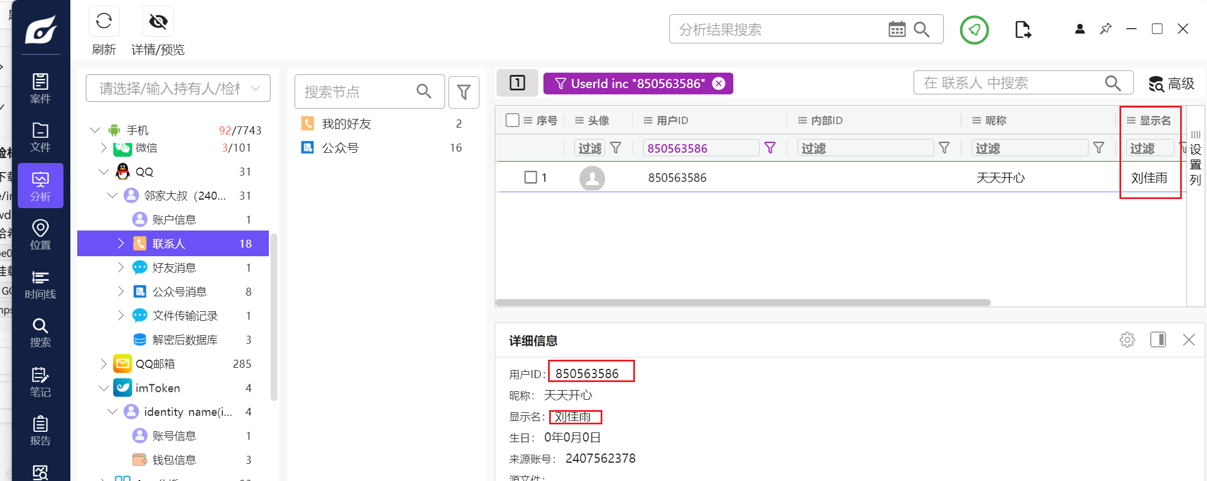
Task: Collapse the QQ tree node
Action: tap(104, 172)
